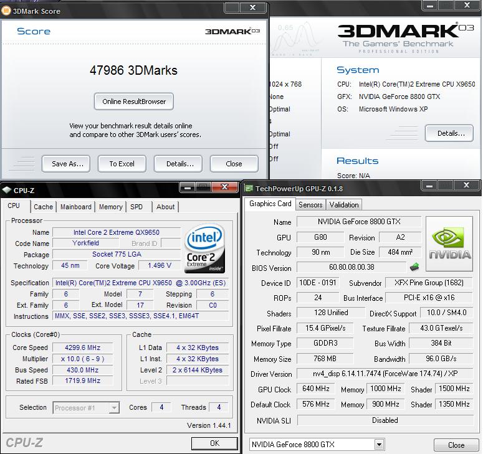Image resolution: width=483 pixels, height=454 pixels.
Task: Click the 3DMark Score window orange icon
Action: click(6, 11)
